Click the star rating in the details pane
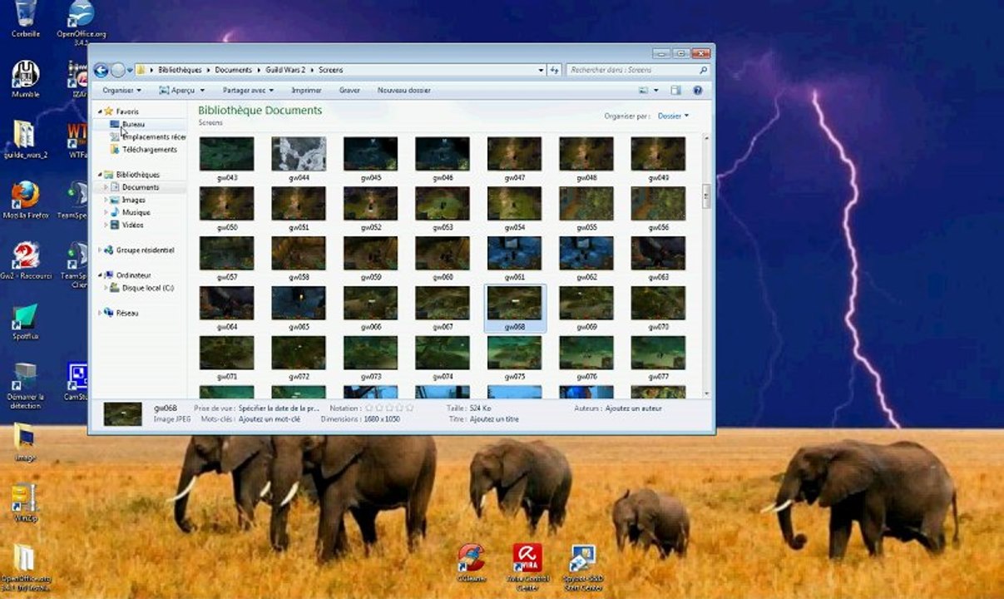 click(x=389, y=408)
